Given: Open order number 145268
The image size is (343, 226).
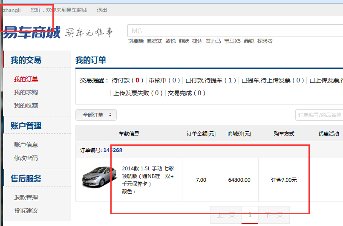Looking at the screenshot, I should (x=112, y=150).
